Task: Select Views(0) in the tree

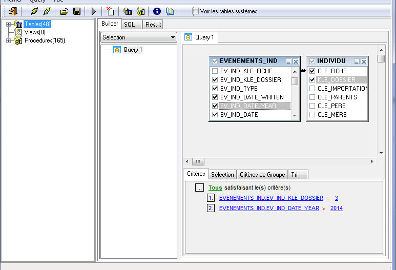Action: tap(35, 32)
